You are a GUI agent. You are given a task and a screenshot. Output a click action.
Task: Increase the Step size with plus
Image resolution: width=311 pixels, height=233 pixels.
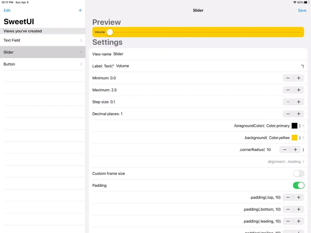(x=299, y=102)
